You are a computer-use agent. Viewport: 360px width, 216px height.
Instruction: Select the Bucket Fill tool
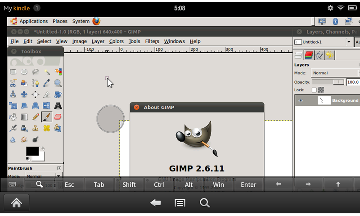(x=13, y=117)
